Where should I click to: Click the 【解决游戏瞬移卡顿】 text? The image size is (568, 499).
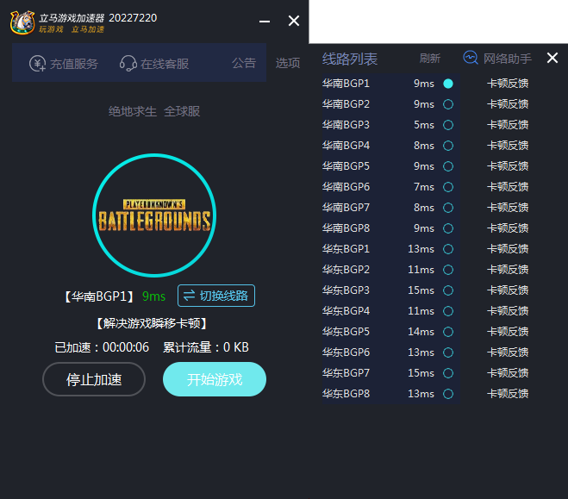[152, 323]
